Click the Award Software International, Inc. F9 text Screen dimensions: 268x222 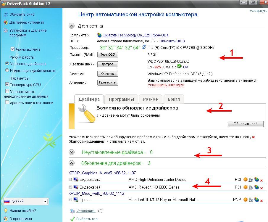pyautogui.click(x=126, y=41)
